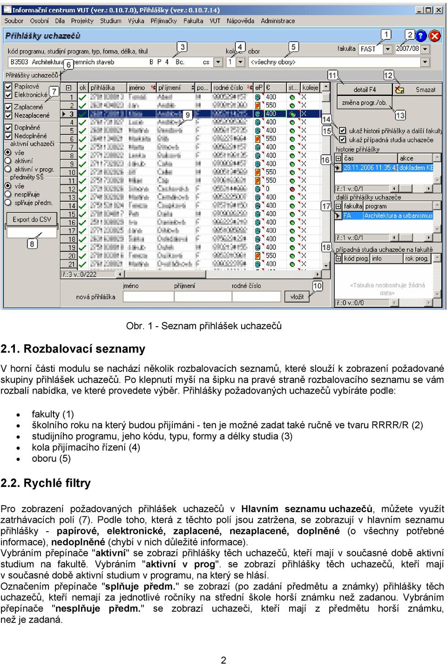Open the Administrace menu
The height and width of the screenshot is (664, 447).
pyautogui.click(x=278, y=21)
